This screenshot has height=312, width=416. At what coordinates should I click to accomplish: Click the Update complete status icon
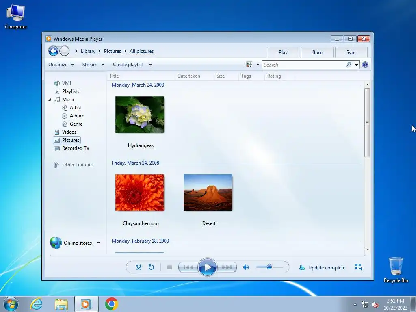coord(302,268)
